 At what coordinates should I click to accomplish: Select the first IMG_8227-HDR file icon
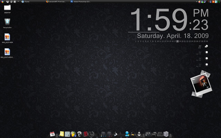[7, 37]
